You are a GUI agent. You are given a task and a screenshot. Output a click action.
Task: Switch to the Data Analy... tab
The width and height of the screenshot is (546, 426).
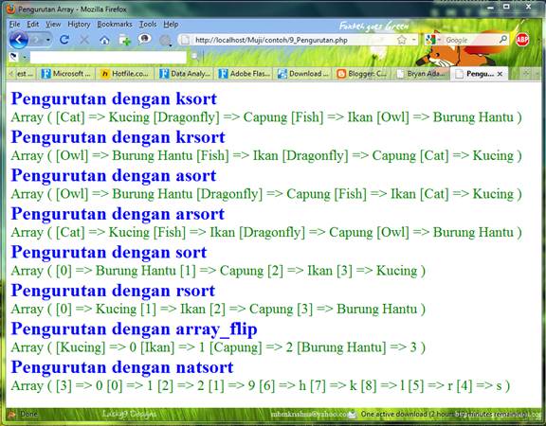pyautogui.click(x=184, y=74)
